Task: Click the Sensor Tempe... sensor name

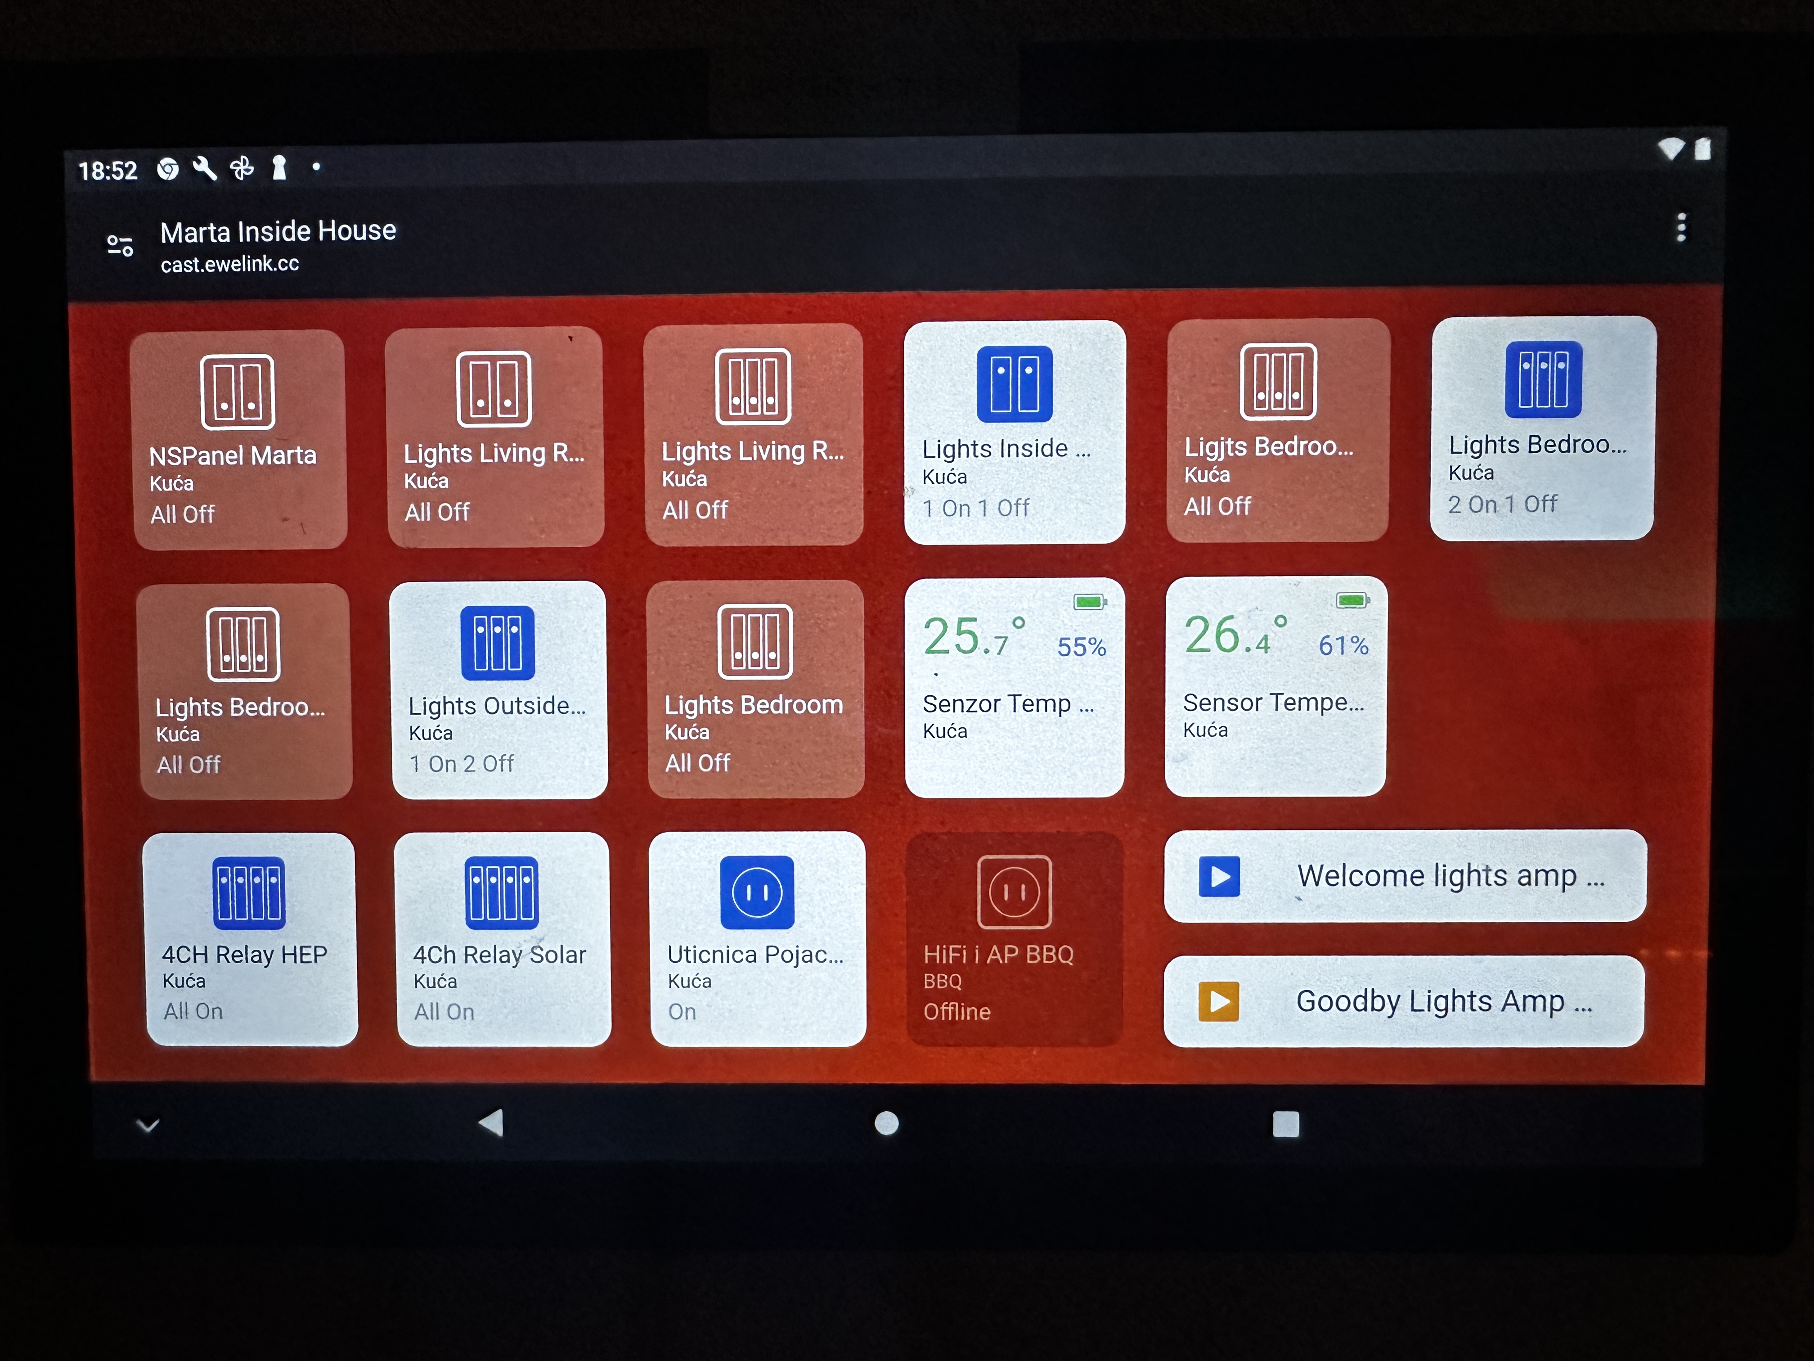Action: pos(1274,702)
